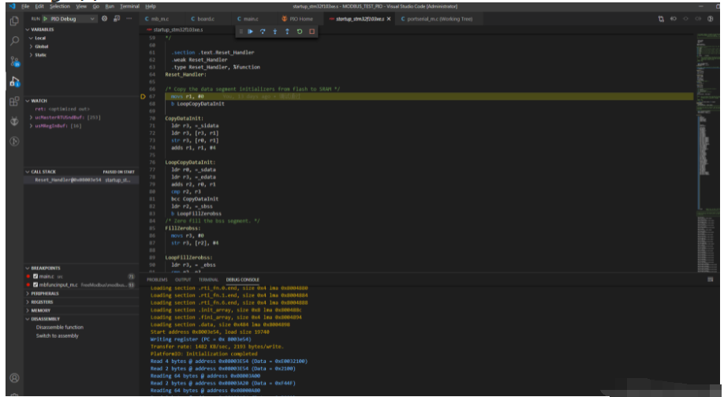Step into in debug toolbar

click(274, 32)
